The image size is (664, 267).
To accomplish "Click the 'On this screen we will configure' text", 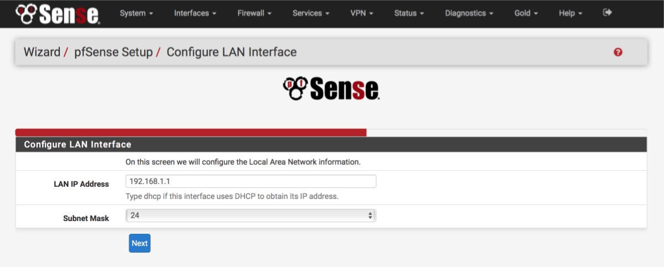I will click(x=243, y=162).
